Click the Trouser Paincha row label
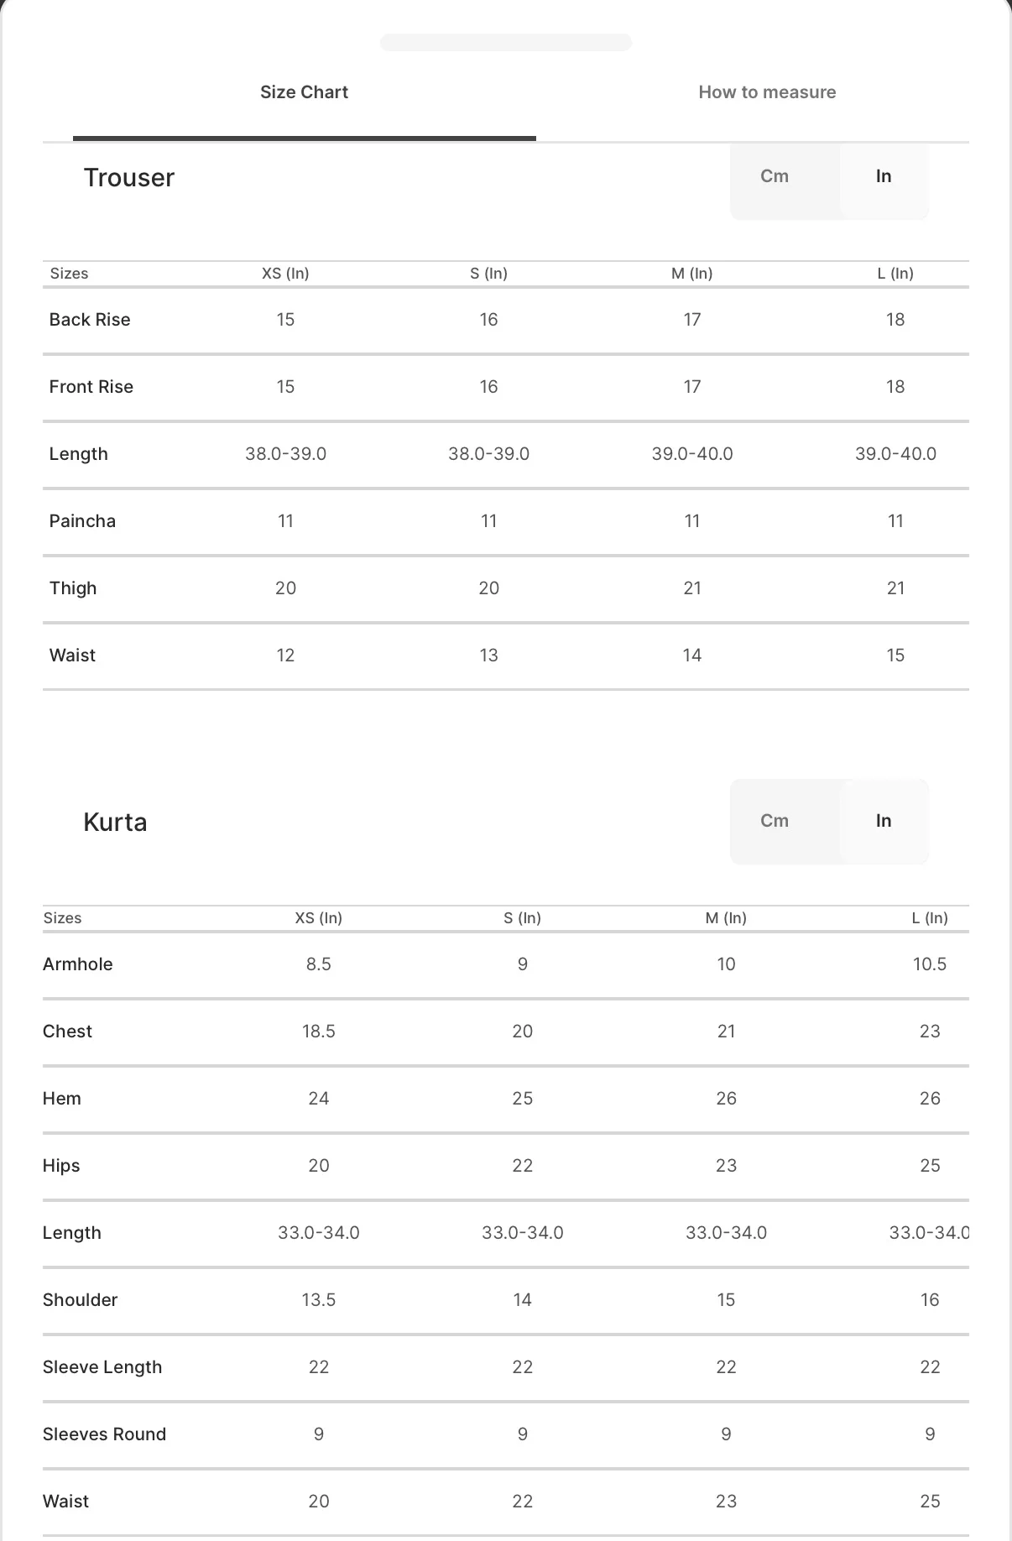Image resolution: width=1012 pixels, height=1541 pixels. [x=82, y=521]
